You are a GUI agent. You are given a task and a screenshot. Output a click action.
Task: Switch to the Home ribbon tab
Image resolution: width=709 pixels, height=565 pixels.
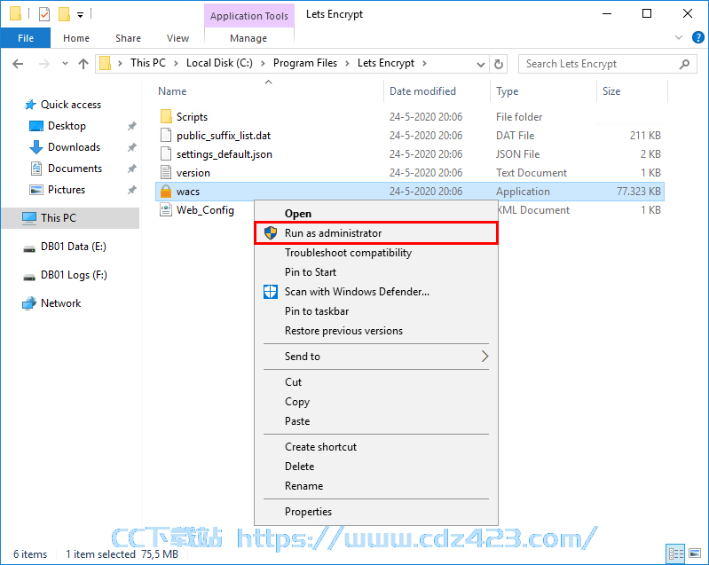pyautogui.click(x=76, y=38)
